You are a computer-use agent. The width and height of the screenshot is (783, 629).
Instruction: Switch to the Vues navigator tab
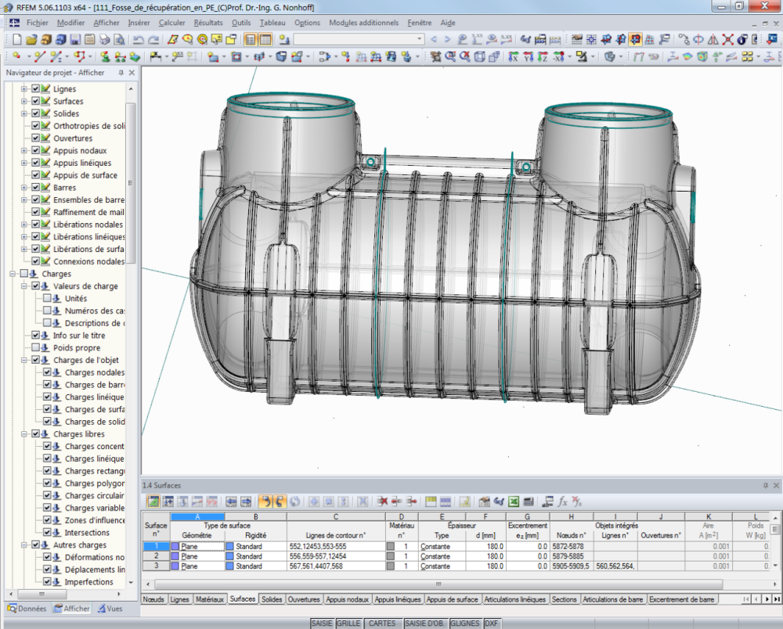pos(110,609)
